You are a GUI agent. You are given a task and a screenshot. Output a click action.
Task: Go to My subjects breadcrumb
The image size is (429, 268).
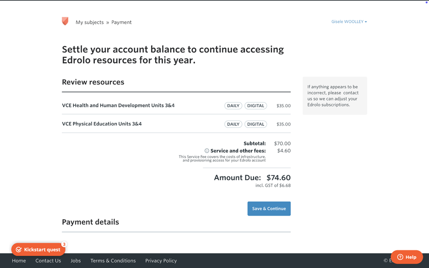point(89,22)
